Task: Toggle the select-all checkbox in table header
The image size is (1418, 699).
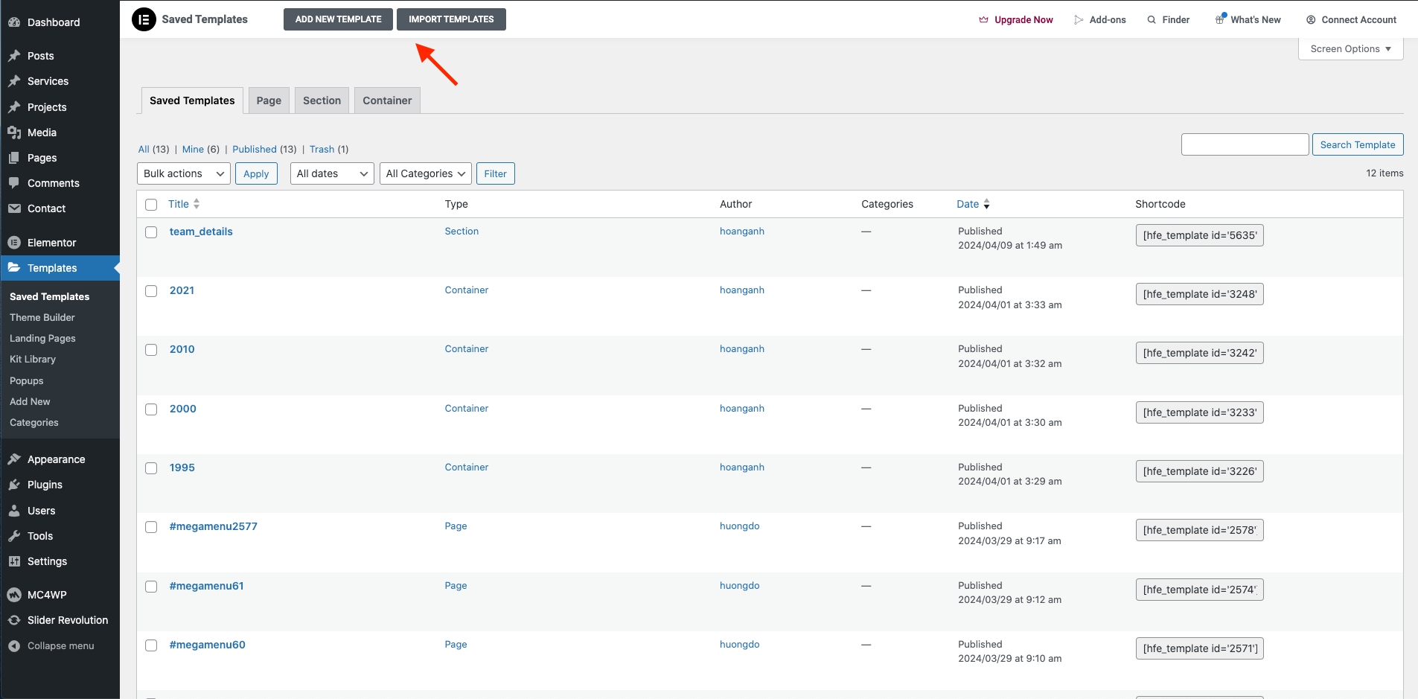Action: pos(151,205)
